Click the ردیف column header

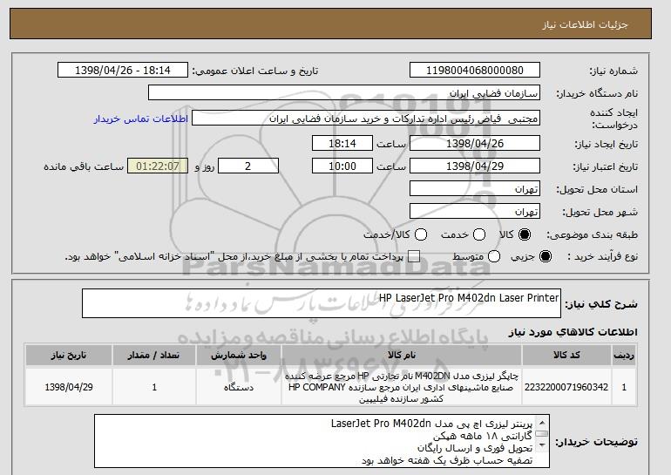624,356
